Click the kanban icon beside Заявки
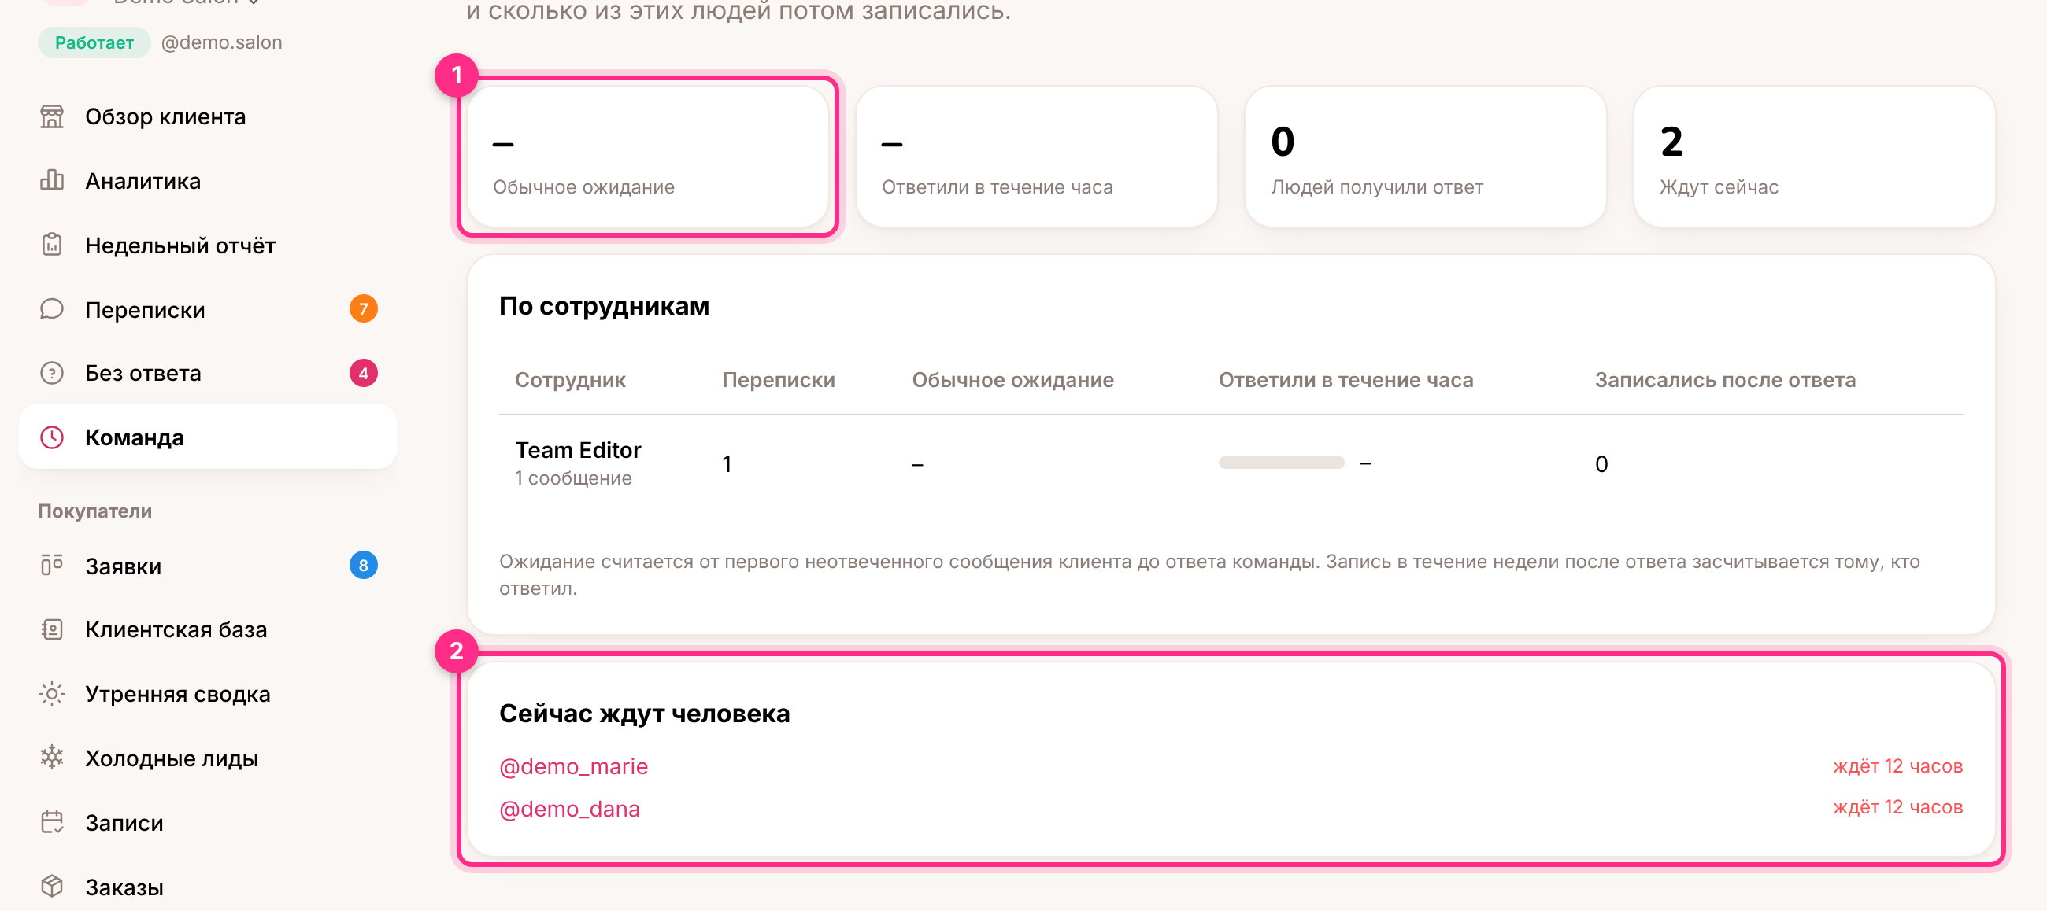 pos(52,566)
